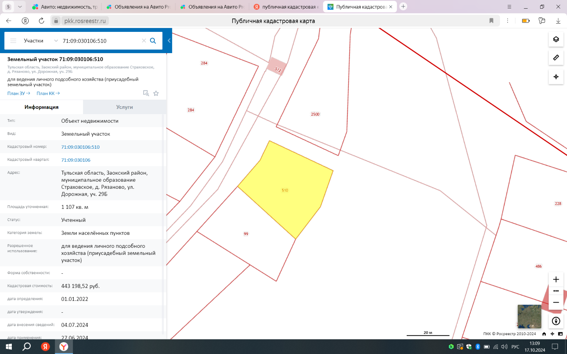The image size is (567, 354).
Task: Bookmark the page with bookmark icon
Action: click(491, 21)
